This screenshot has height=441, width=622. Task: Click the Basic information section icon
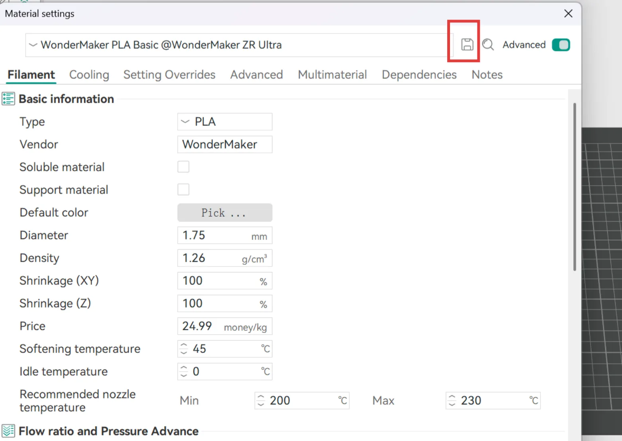click(8, 98)
